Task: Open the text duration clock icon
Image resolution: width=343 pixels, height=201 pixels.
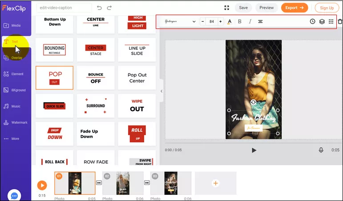Action: click(x=313, y=21)
